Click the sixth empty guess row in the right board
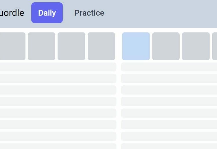The width and height of the screenshot is (217, 149). [169, 125]
